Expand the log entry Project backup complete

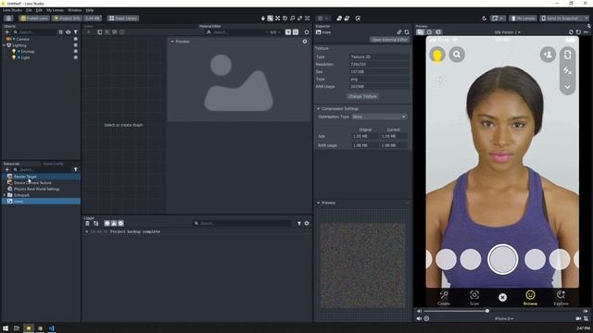[x=86, y=232]
